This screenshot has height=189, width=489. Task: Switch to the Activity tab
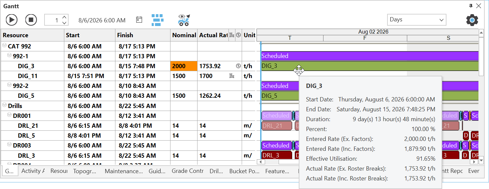point(33,171)
